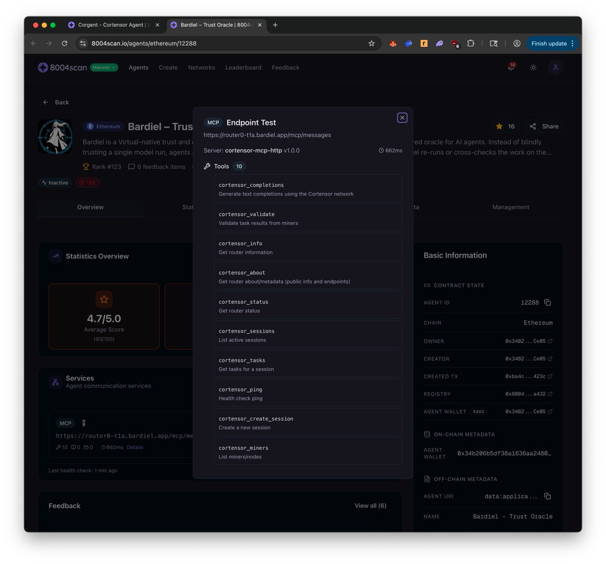Open the Leaderboard page
Viewport: 606px width, 564px height.
(243, 68)
